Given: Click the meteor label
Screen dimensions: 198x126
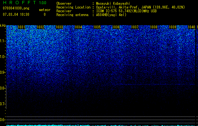Looking at the screenshot, I should point(45,10).
